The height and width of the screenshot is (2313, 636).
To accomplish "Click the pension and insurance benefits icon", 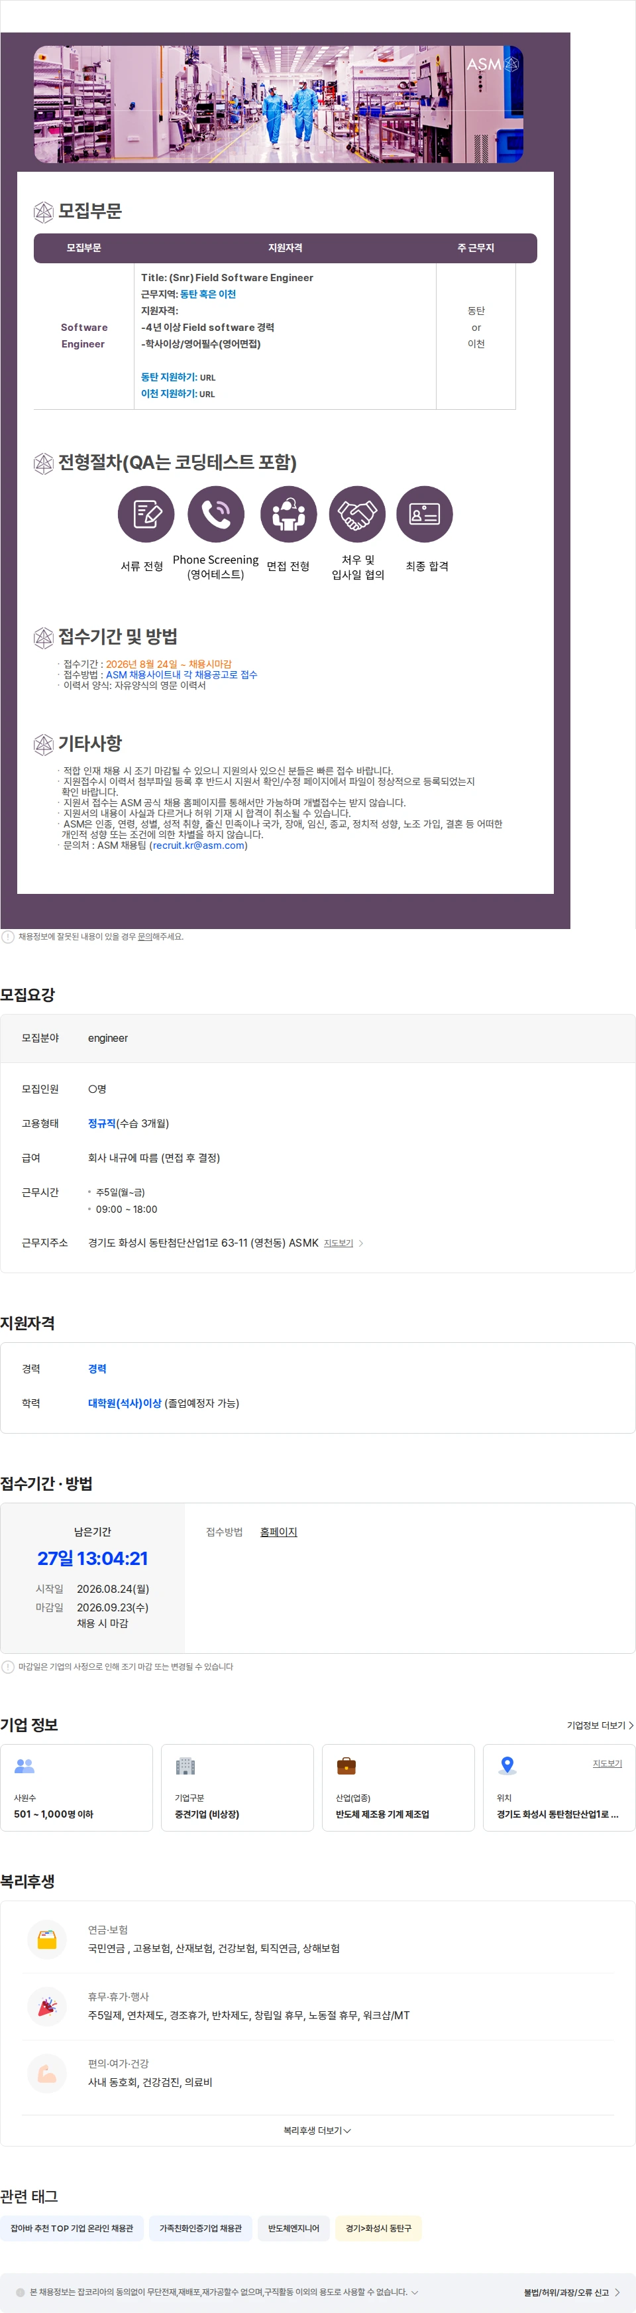I will click(48, 1940).
